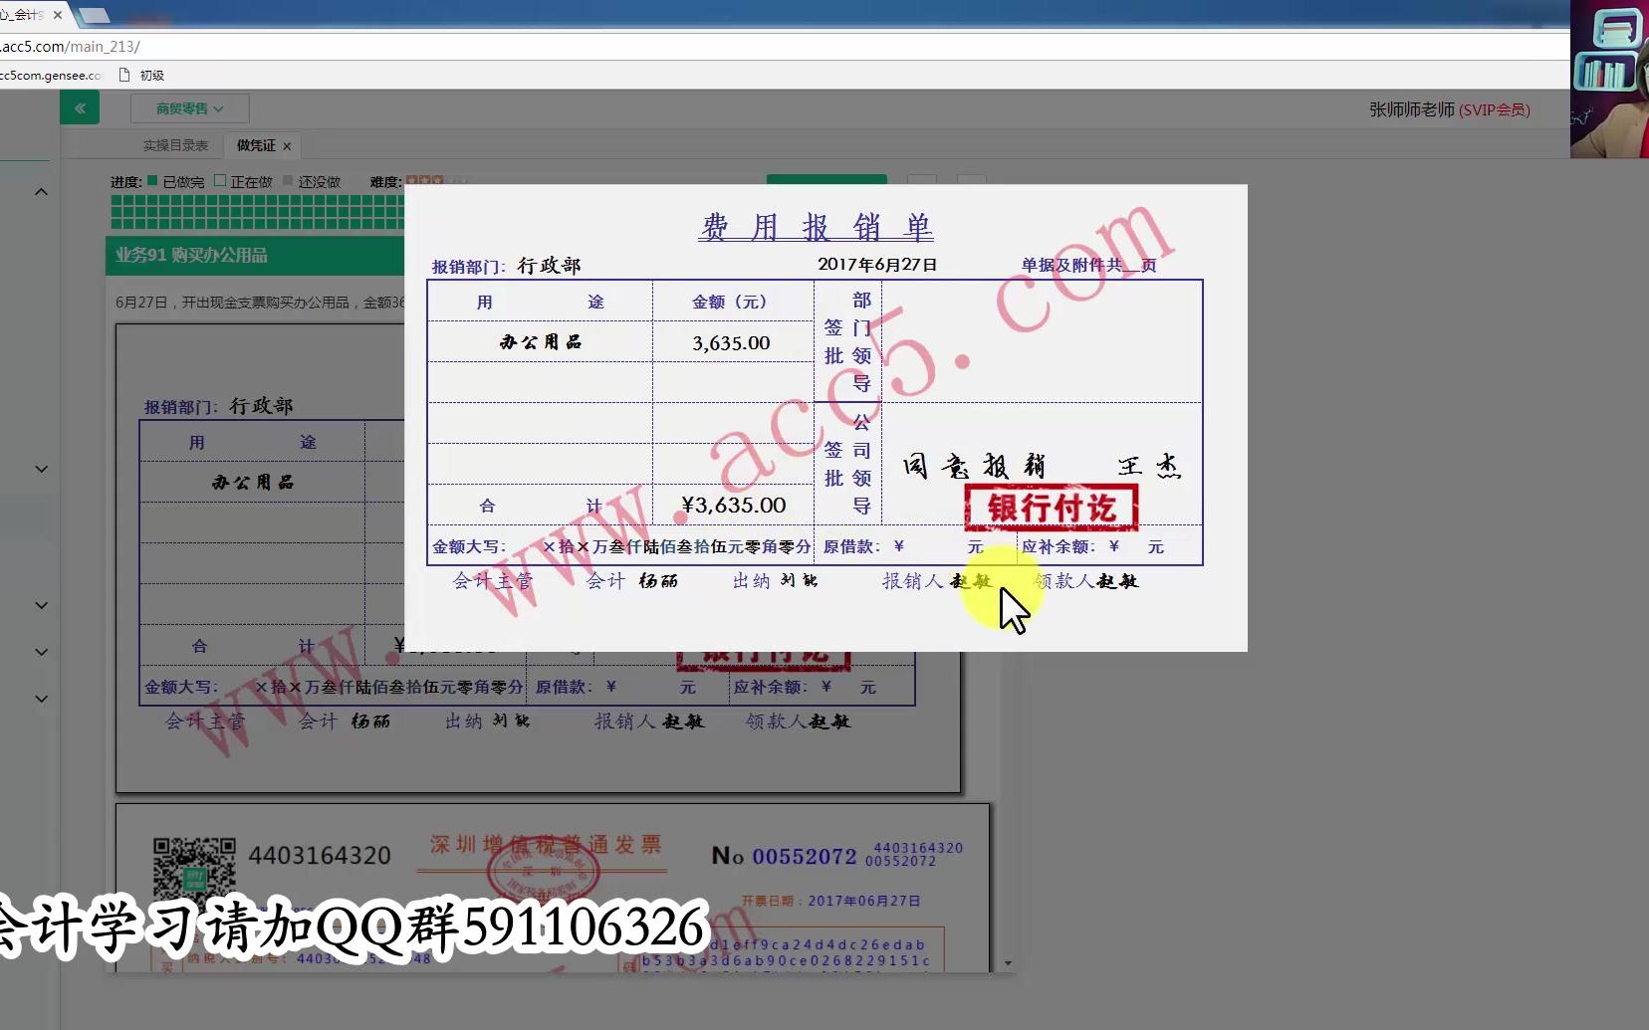Image resolution: width=1649 pixels, height=1030 pixels.
Task: Click the 银行付讫 red stamp
Action: (x=1052, y=509)
